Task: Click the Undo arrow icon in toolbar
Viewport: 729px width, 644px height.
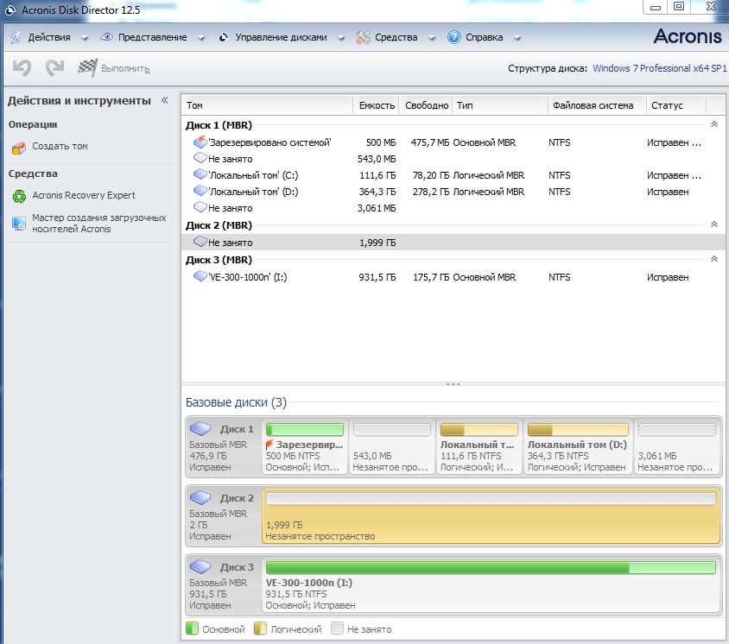Action: click(x=22, y=67)
